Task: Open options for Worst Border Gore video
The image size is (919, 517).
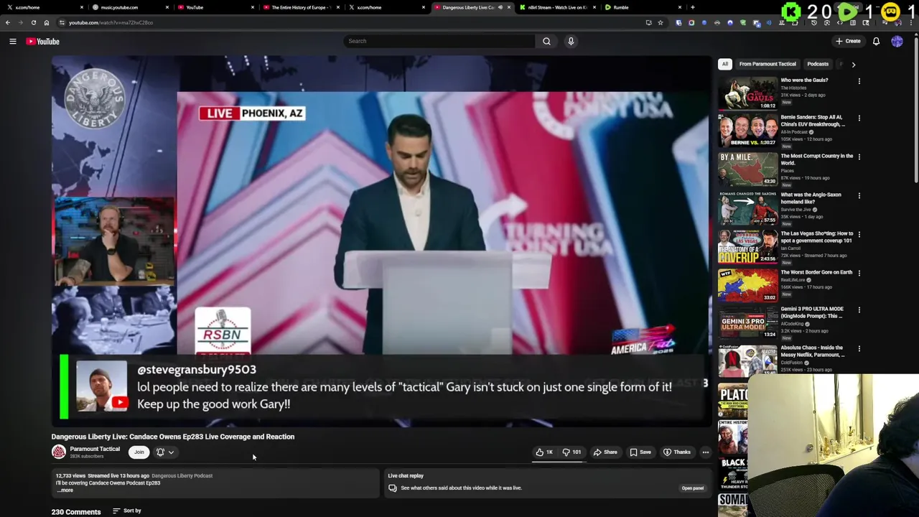Action: (859, 274)
